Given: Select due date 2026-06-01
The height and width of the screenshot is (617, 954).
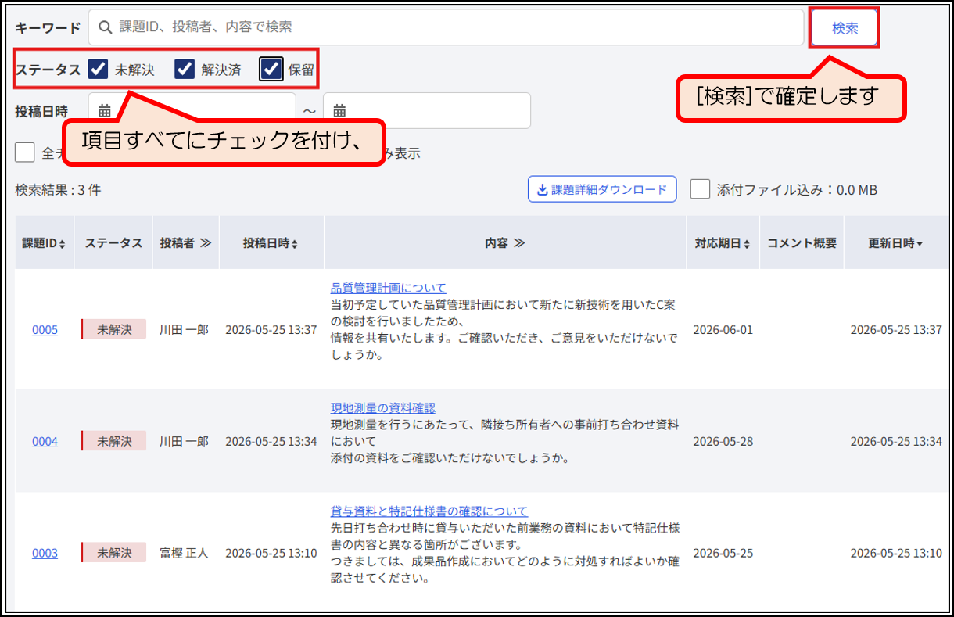Looking at the screenshot, I should click(x=723, y=329).
